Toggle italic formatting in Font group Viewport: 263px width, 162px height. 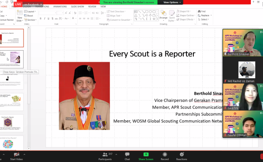45,19
